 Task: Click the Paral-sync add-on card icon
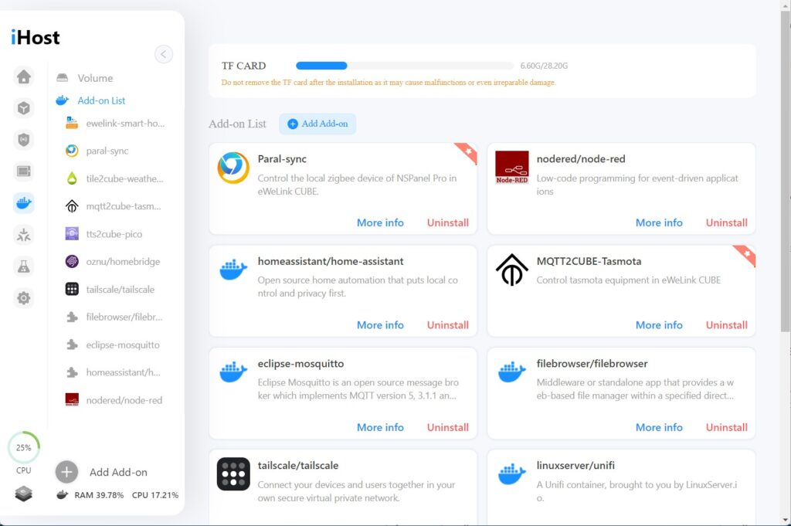click(233, 168)
